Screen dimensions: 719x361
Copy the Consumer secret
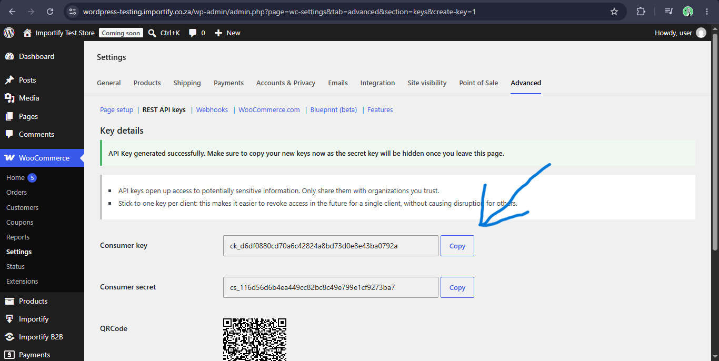(457, 287)
